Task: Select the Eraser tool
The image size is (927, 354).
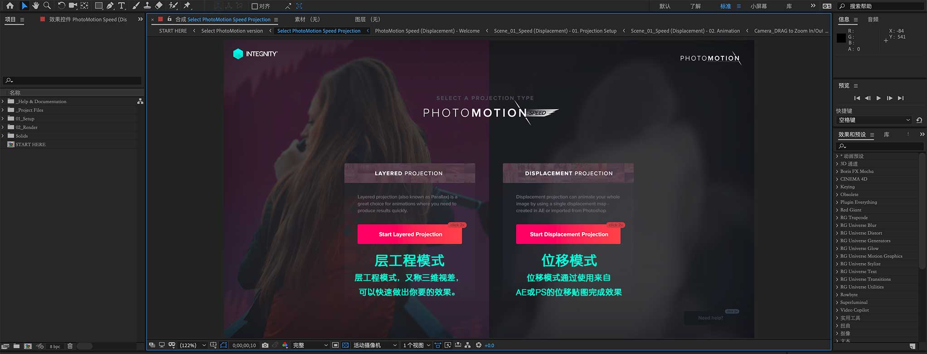Action: (159, 6)
